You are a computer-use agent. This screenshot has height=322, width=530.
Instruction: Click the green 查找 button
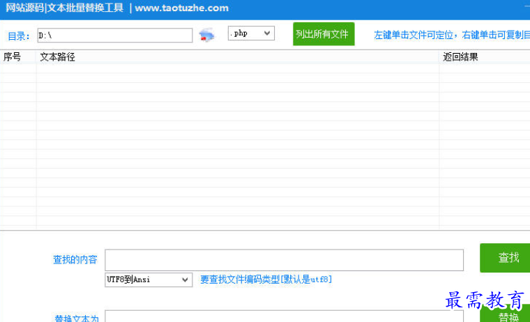505,257
